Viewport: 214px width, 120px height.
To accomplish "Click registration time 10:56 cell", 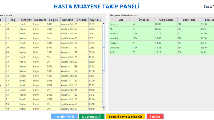I will 95,71.
